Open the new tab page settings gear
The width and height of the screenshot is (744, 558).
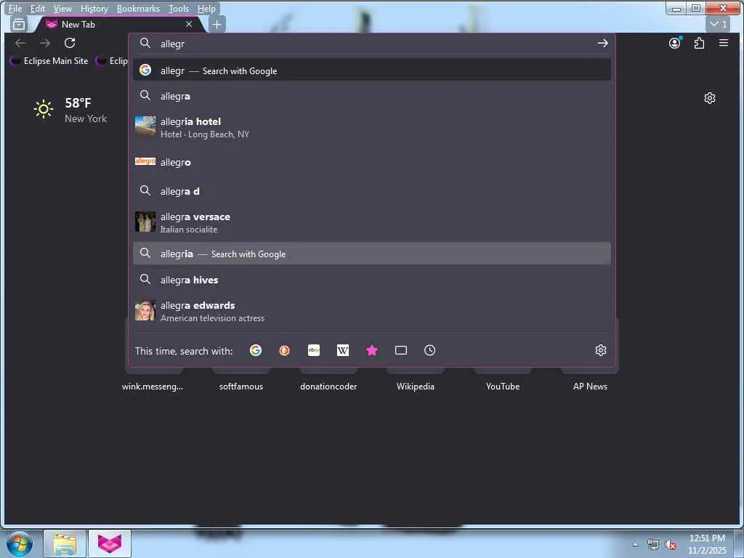pos(710,98)
